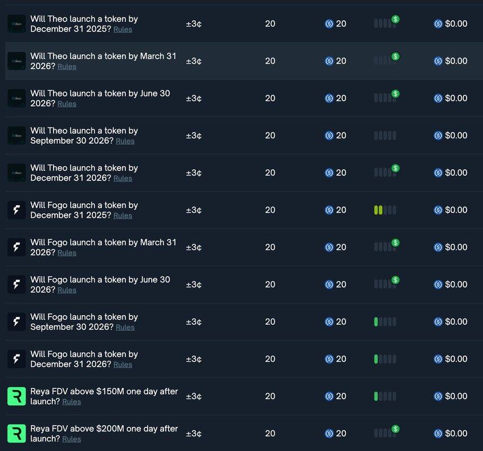This screenshot has height=451, width=483.
Task: Click reward level bars on Fogo December 2025 row
Action: pos(385,210)
